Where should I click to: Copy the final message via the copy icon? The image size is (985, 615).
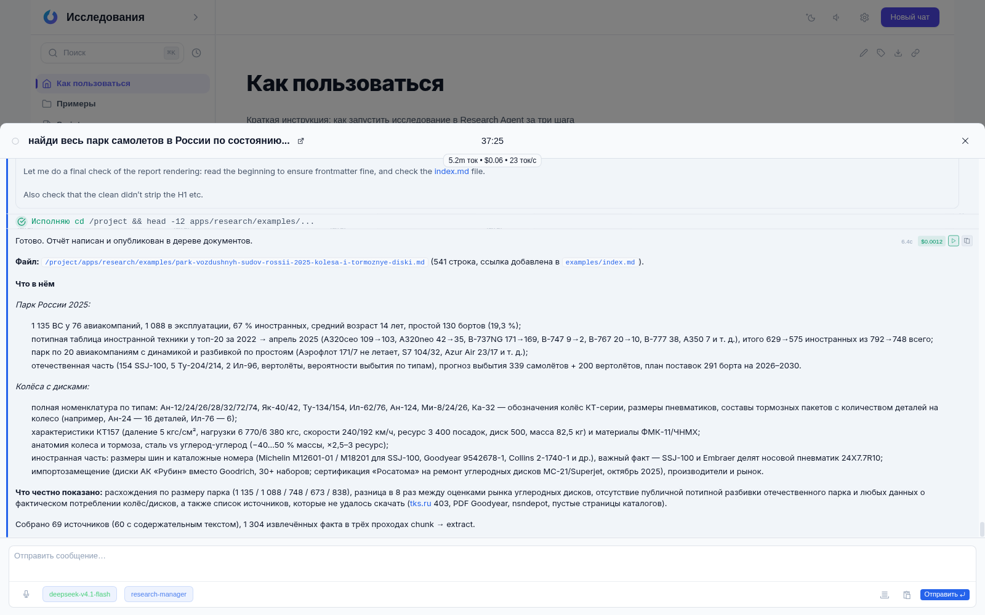(x=967, y=241)
